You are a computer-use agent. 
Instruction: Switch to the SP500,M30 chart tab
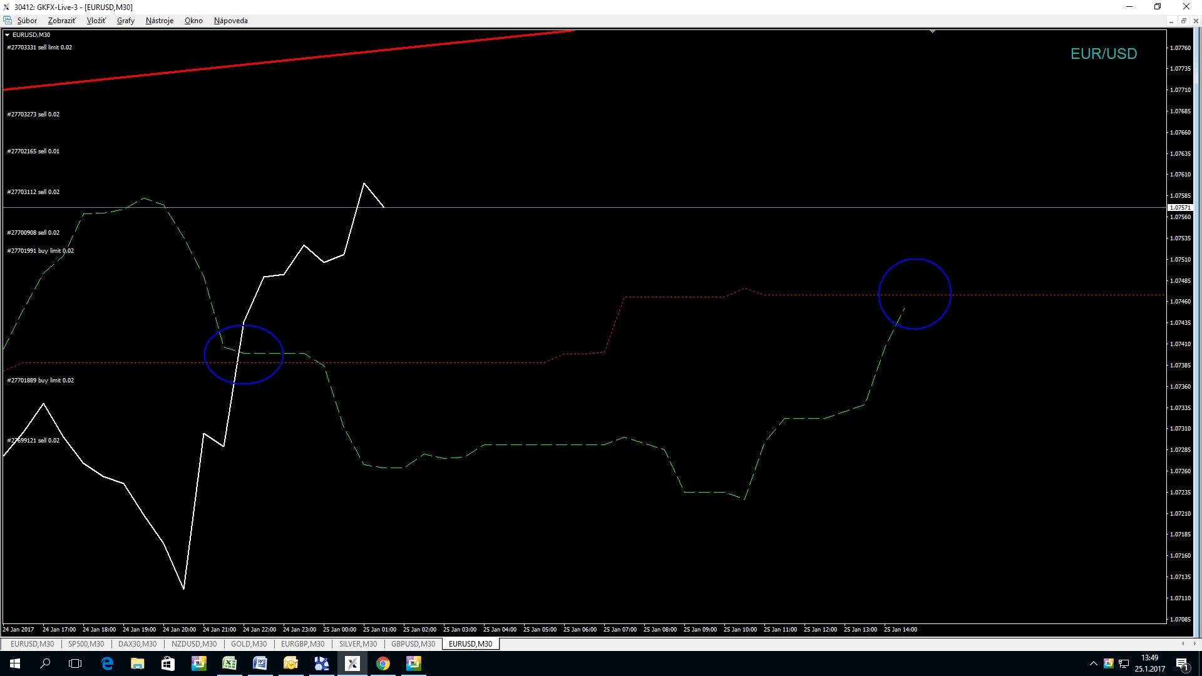[x=86, y=643]
